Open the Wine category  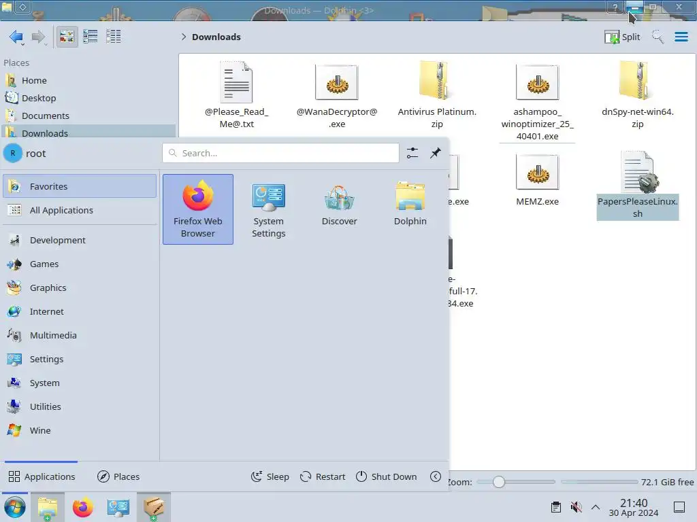tap(80, 430)
